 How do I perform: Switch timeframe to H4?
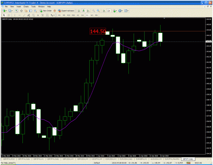pyautogui.click(x=82, y=15)
